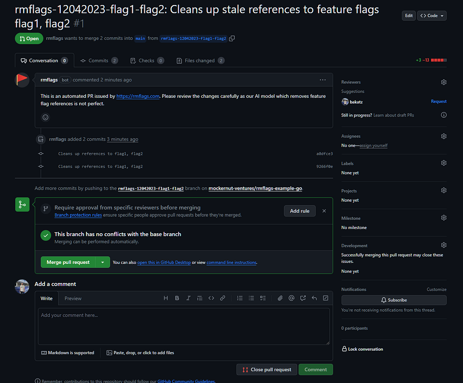Insert a saved reply arrow icon

tap(314, 298)
